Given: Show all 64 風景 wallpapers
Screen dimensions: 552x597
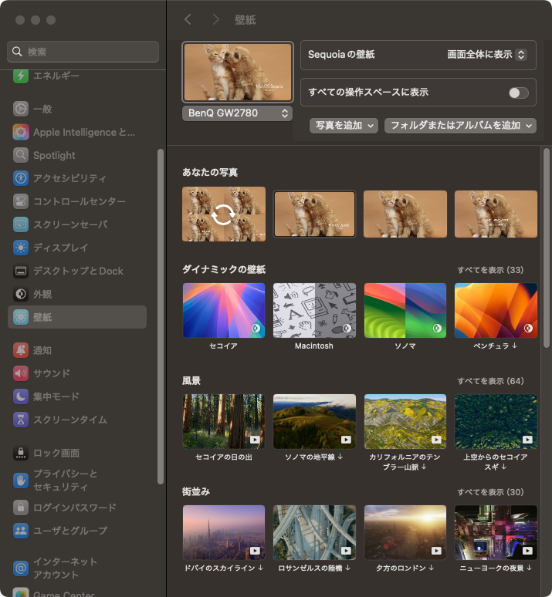Looking at the screenshot, I should 490,381.
